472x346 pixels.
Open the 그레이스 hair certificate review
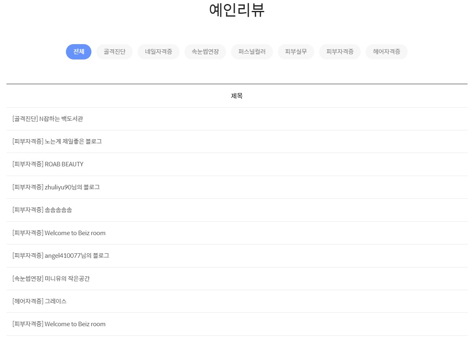pos(40,301)
